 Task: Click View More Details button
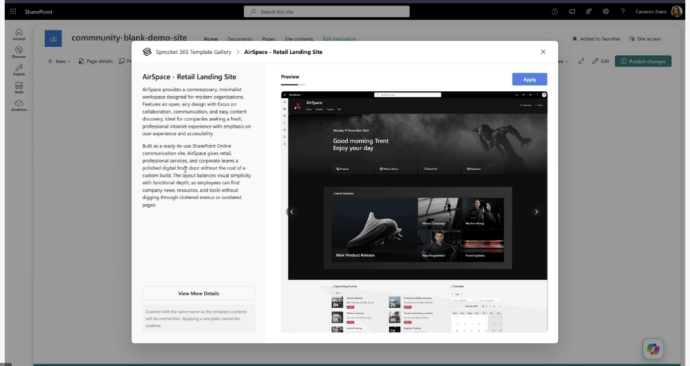pyautogui.click(x=199, y=293)
